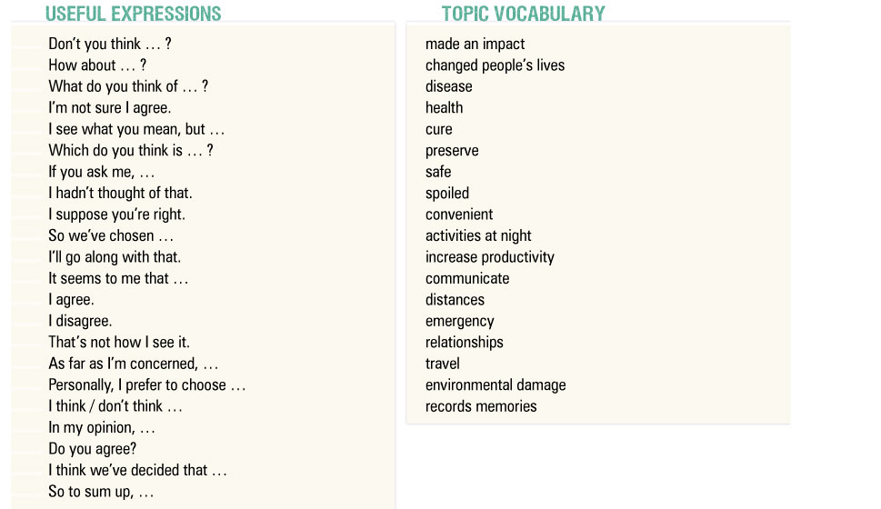Select "I'm not sure I agree."
Screen dimensions: 881x509
[x=109, y=108]
